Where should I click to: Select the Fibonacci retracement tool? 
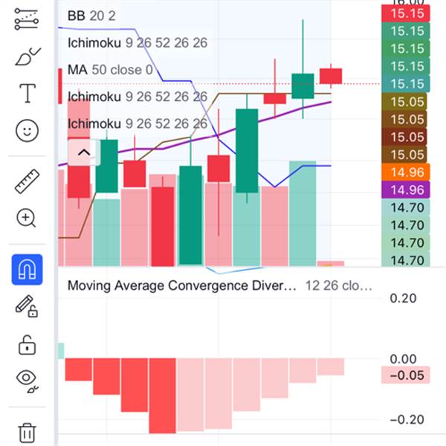click(x=27, y=20)
